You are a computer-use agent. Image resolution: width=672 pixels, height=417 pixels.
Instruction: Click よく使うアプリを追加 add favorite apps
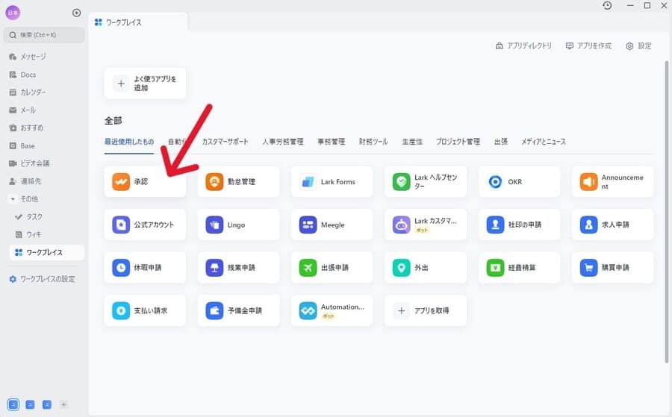pos(145,83)
